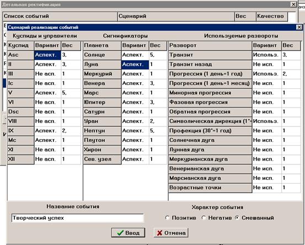Close the Детальная ректификация window
This screenshot has height=245, width=305.
293,4
